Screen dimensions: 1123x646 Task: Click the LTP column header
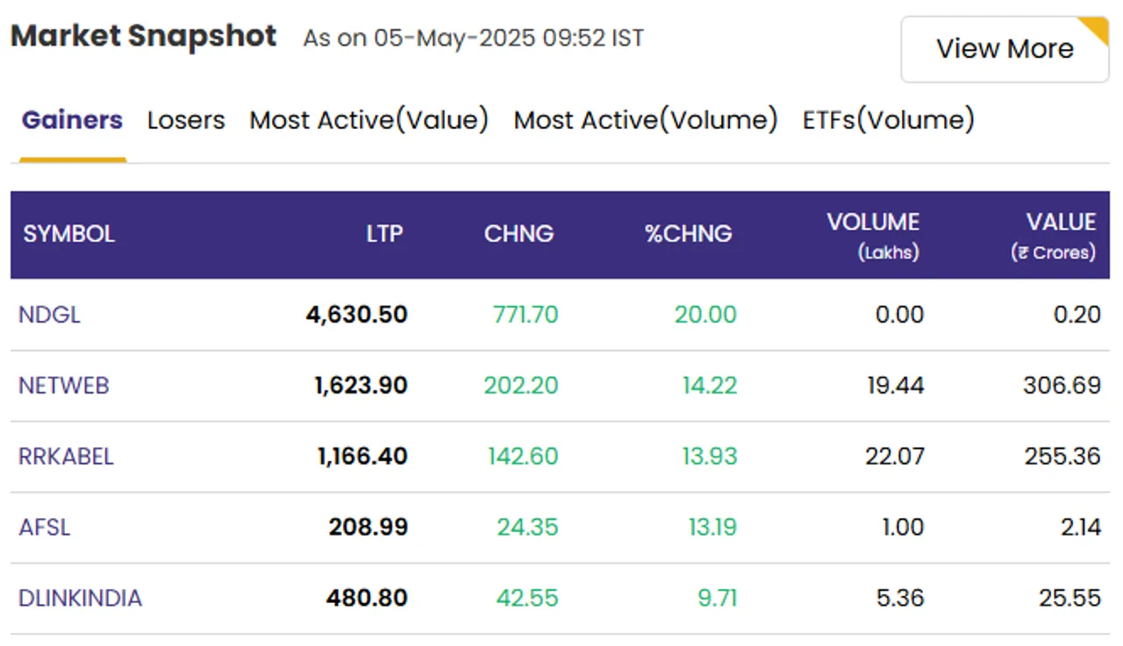(x=384, y=234)
